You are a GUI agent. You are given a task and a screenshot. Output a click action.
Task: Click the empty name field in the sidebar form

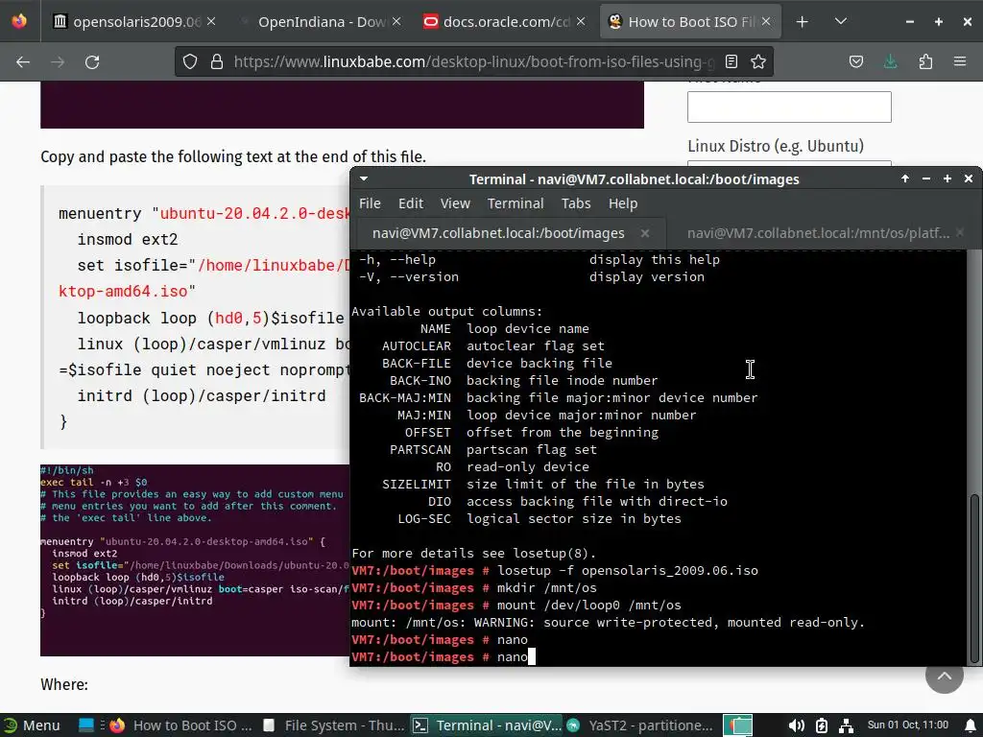coord(789,107)
